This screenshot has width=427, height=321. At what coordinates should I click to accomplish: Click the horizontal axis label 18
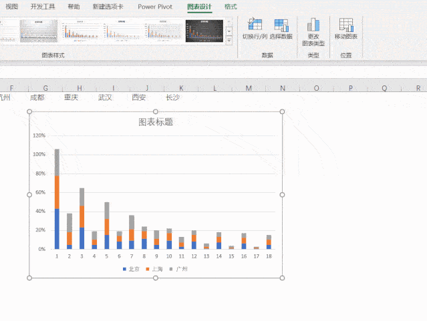tap(269, 256)
